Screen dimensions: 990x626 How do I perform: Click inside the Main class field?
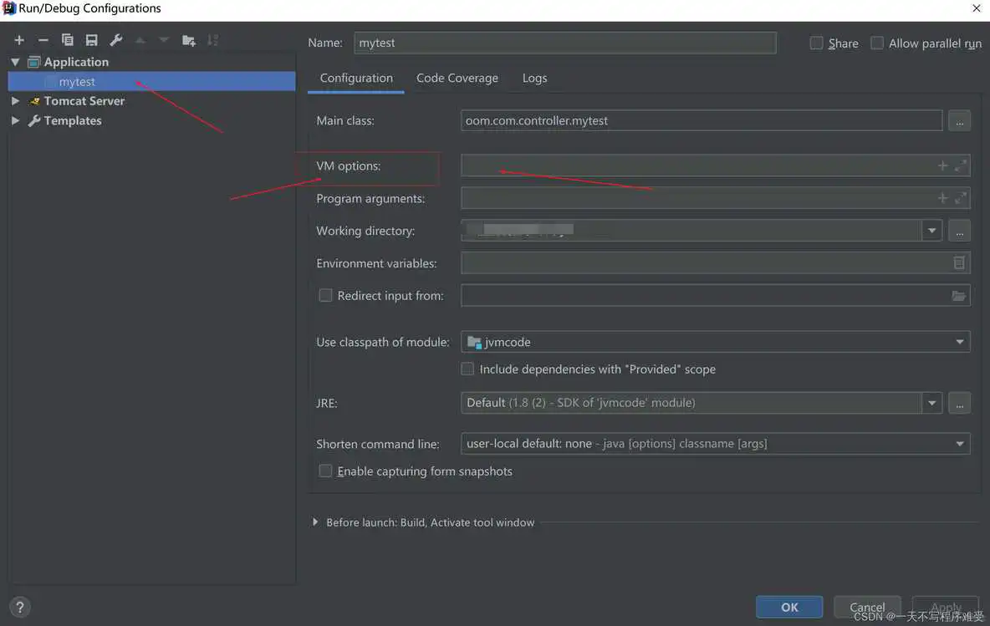tap(701, 120)
